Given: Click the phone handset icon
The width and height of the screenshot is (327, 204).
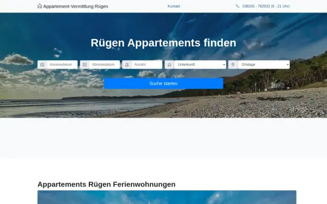Looking at the screenshot, I should [238, 6].
